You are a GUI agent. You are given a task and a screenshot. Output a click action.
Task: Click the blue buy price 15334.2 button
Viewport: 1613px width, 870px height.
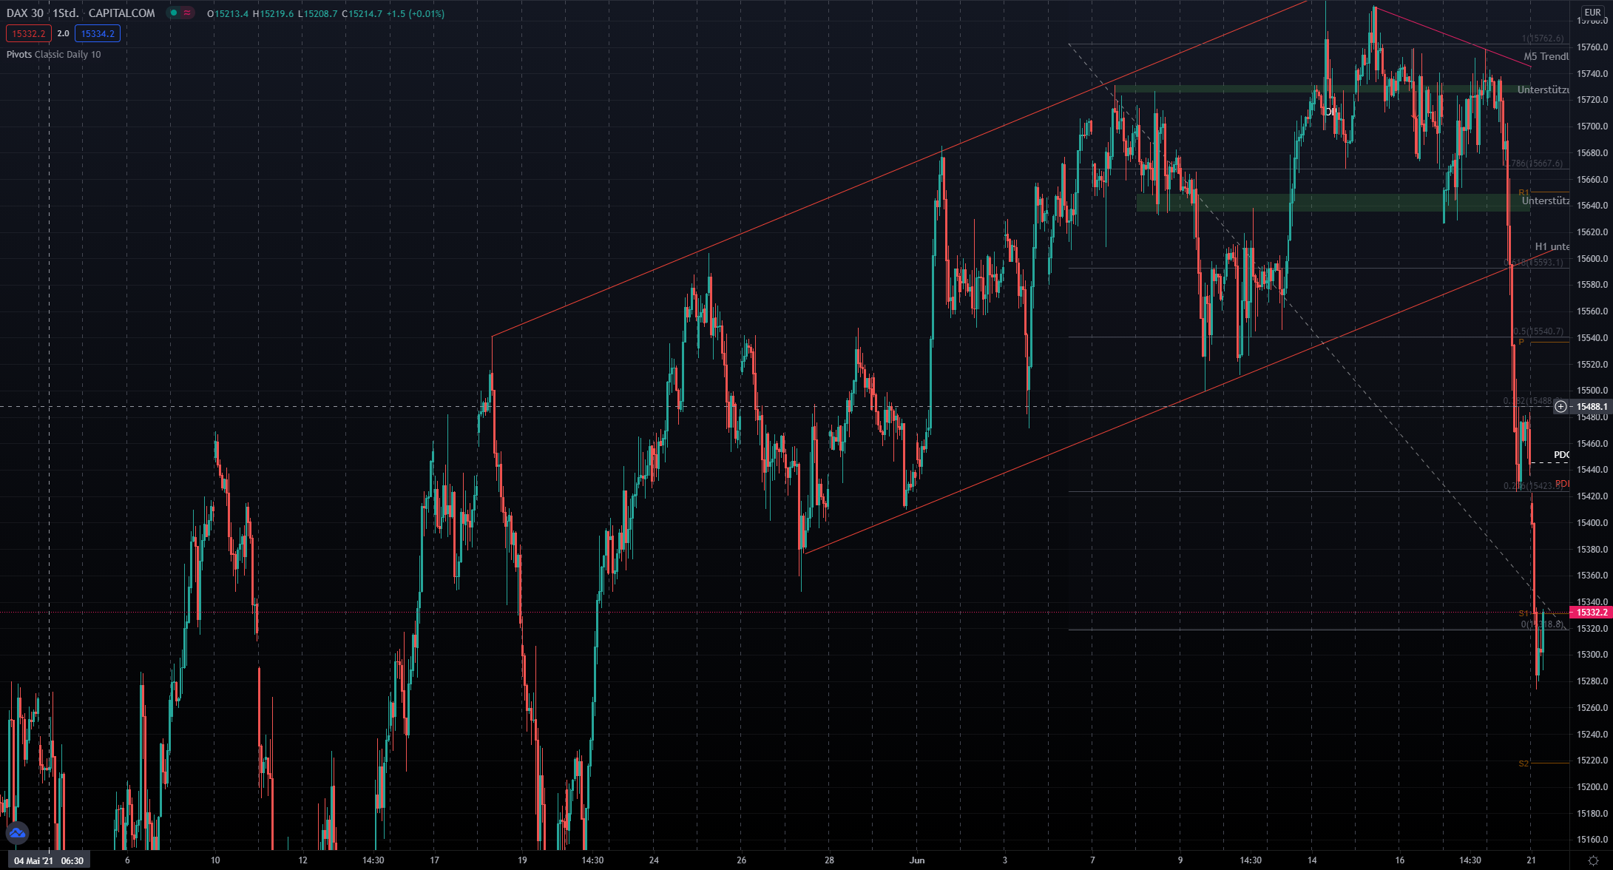(98, 33)
